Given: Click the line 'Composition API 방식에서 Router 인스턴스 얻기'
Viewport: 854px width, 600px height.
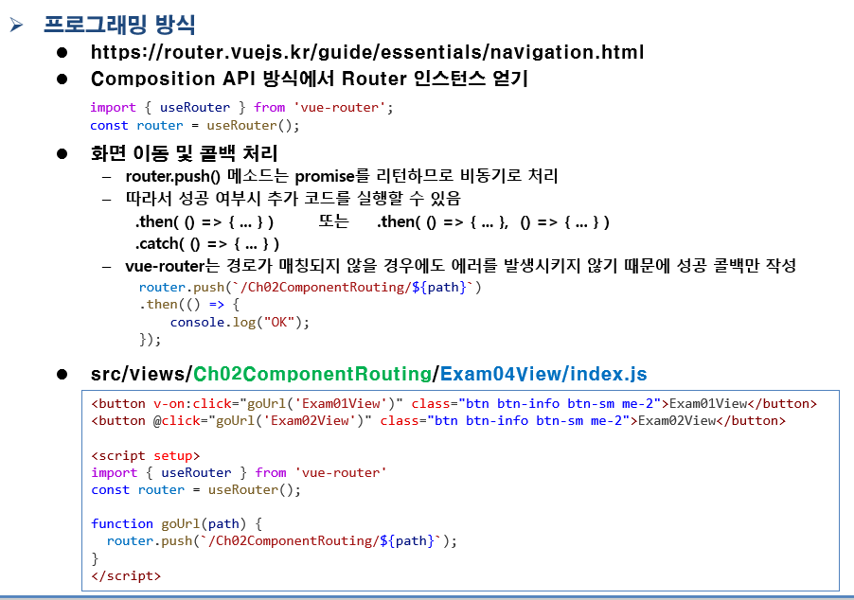Looking at the screenshot, I should click(x=310, y=79).
